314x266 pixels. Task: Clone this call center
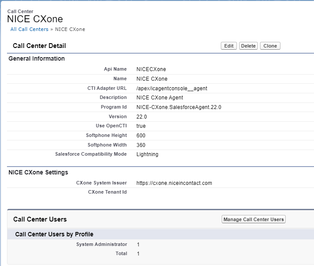coord(270,46)
